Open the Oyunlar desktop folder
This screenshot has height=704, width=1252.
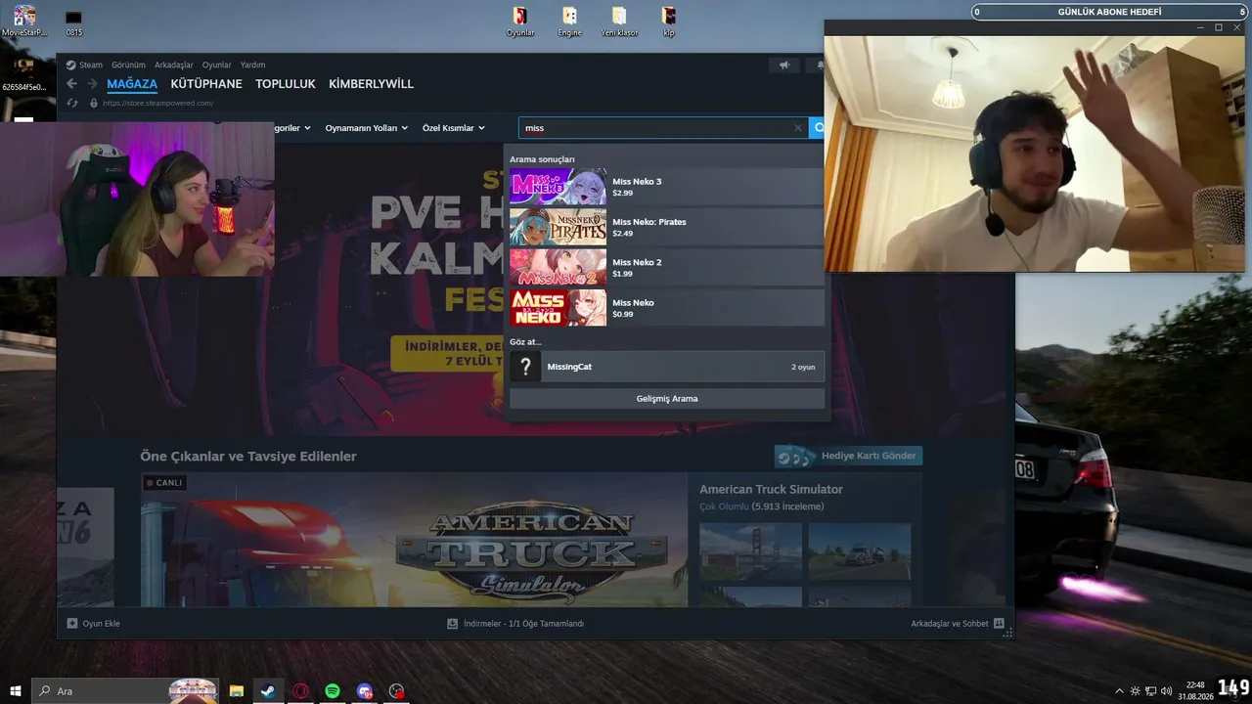[x=520, y=21]
